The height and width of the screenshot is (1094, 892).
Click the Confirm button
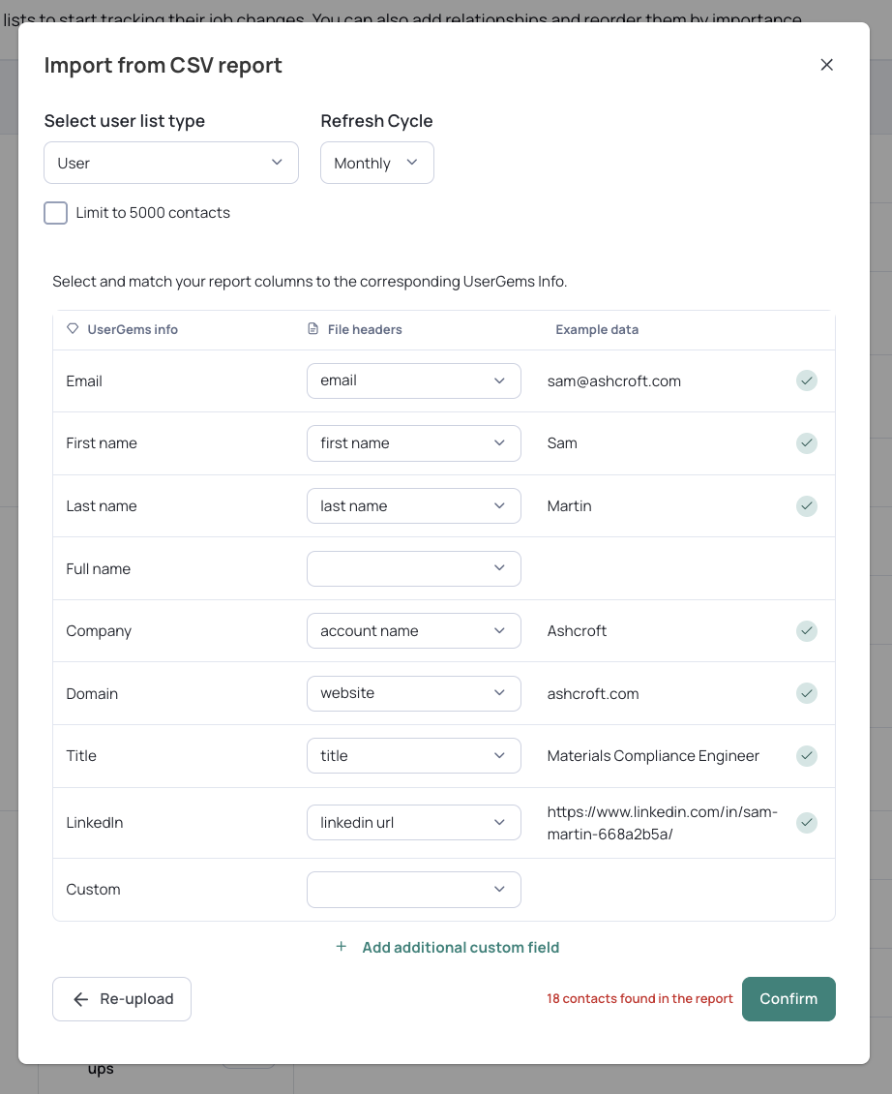[788, 999]
